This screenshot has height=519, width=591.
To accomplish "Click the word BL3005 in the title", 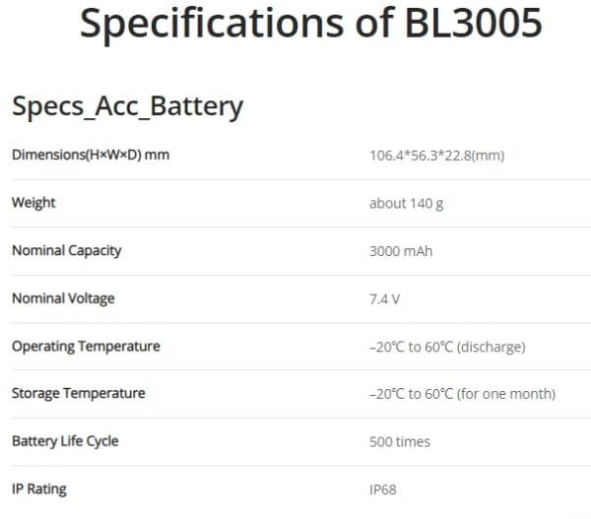I will 474,24.
